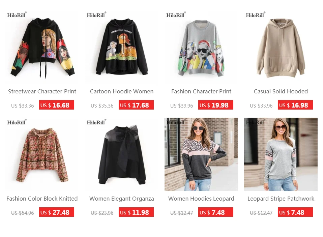Image resolution: width=323 pixels, height=237 pixels.
Task: Click the Cartoon Hoodie Women title
Action: click(x=121, y=91)
